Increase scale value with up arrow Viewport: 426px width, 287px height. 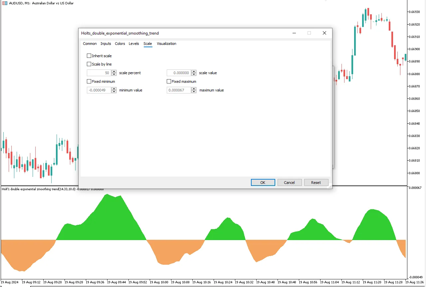(x=194, y=72)
